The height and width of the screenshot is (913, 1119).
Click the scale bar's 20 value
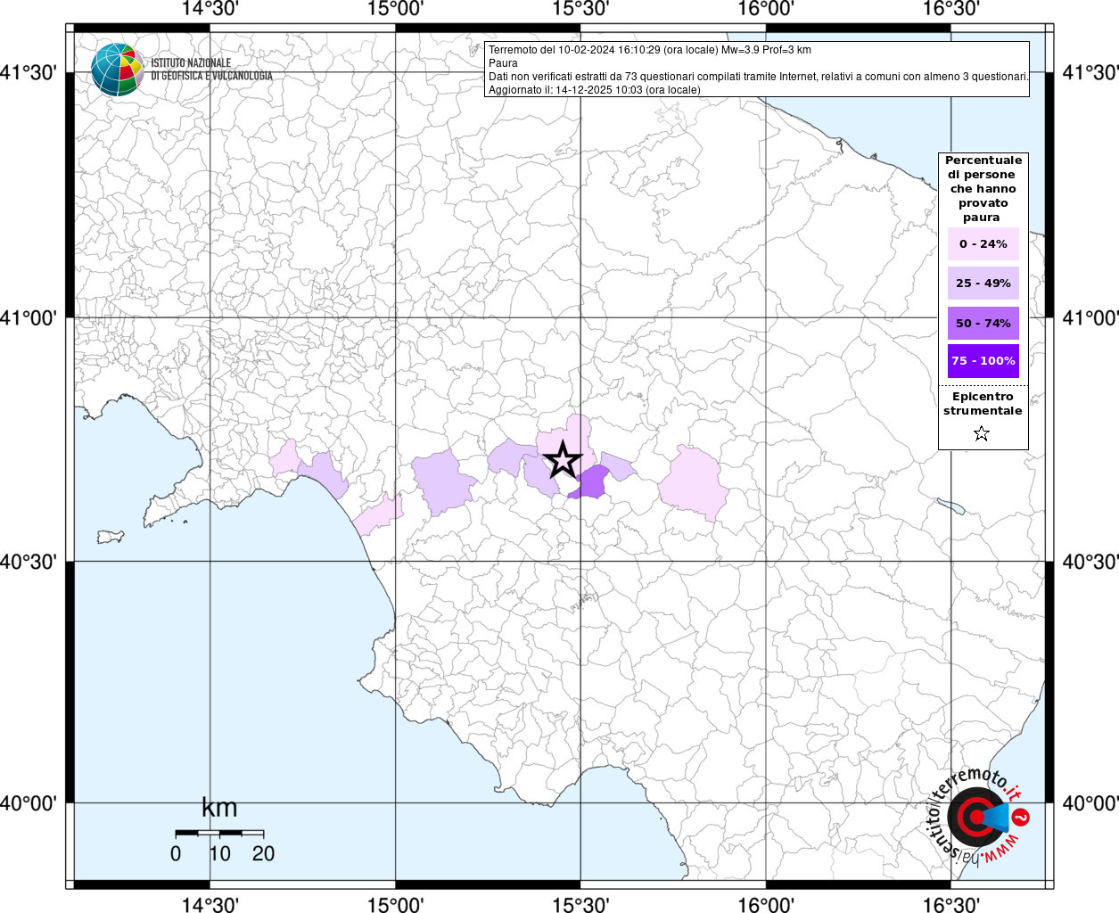263,853
